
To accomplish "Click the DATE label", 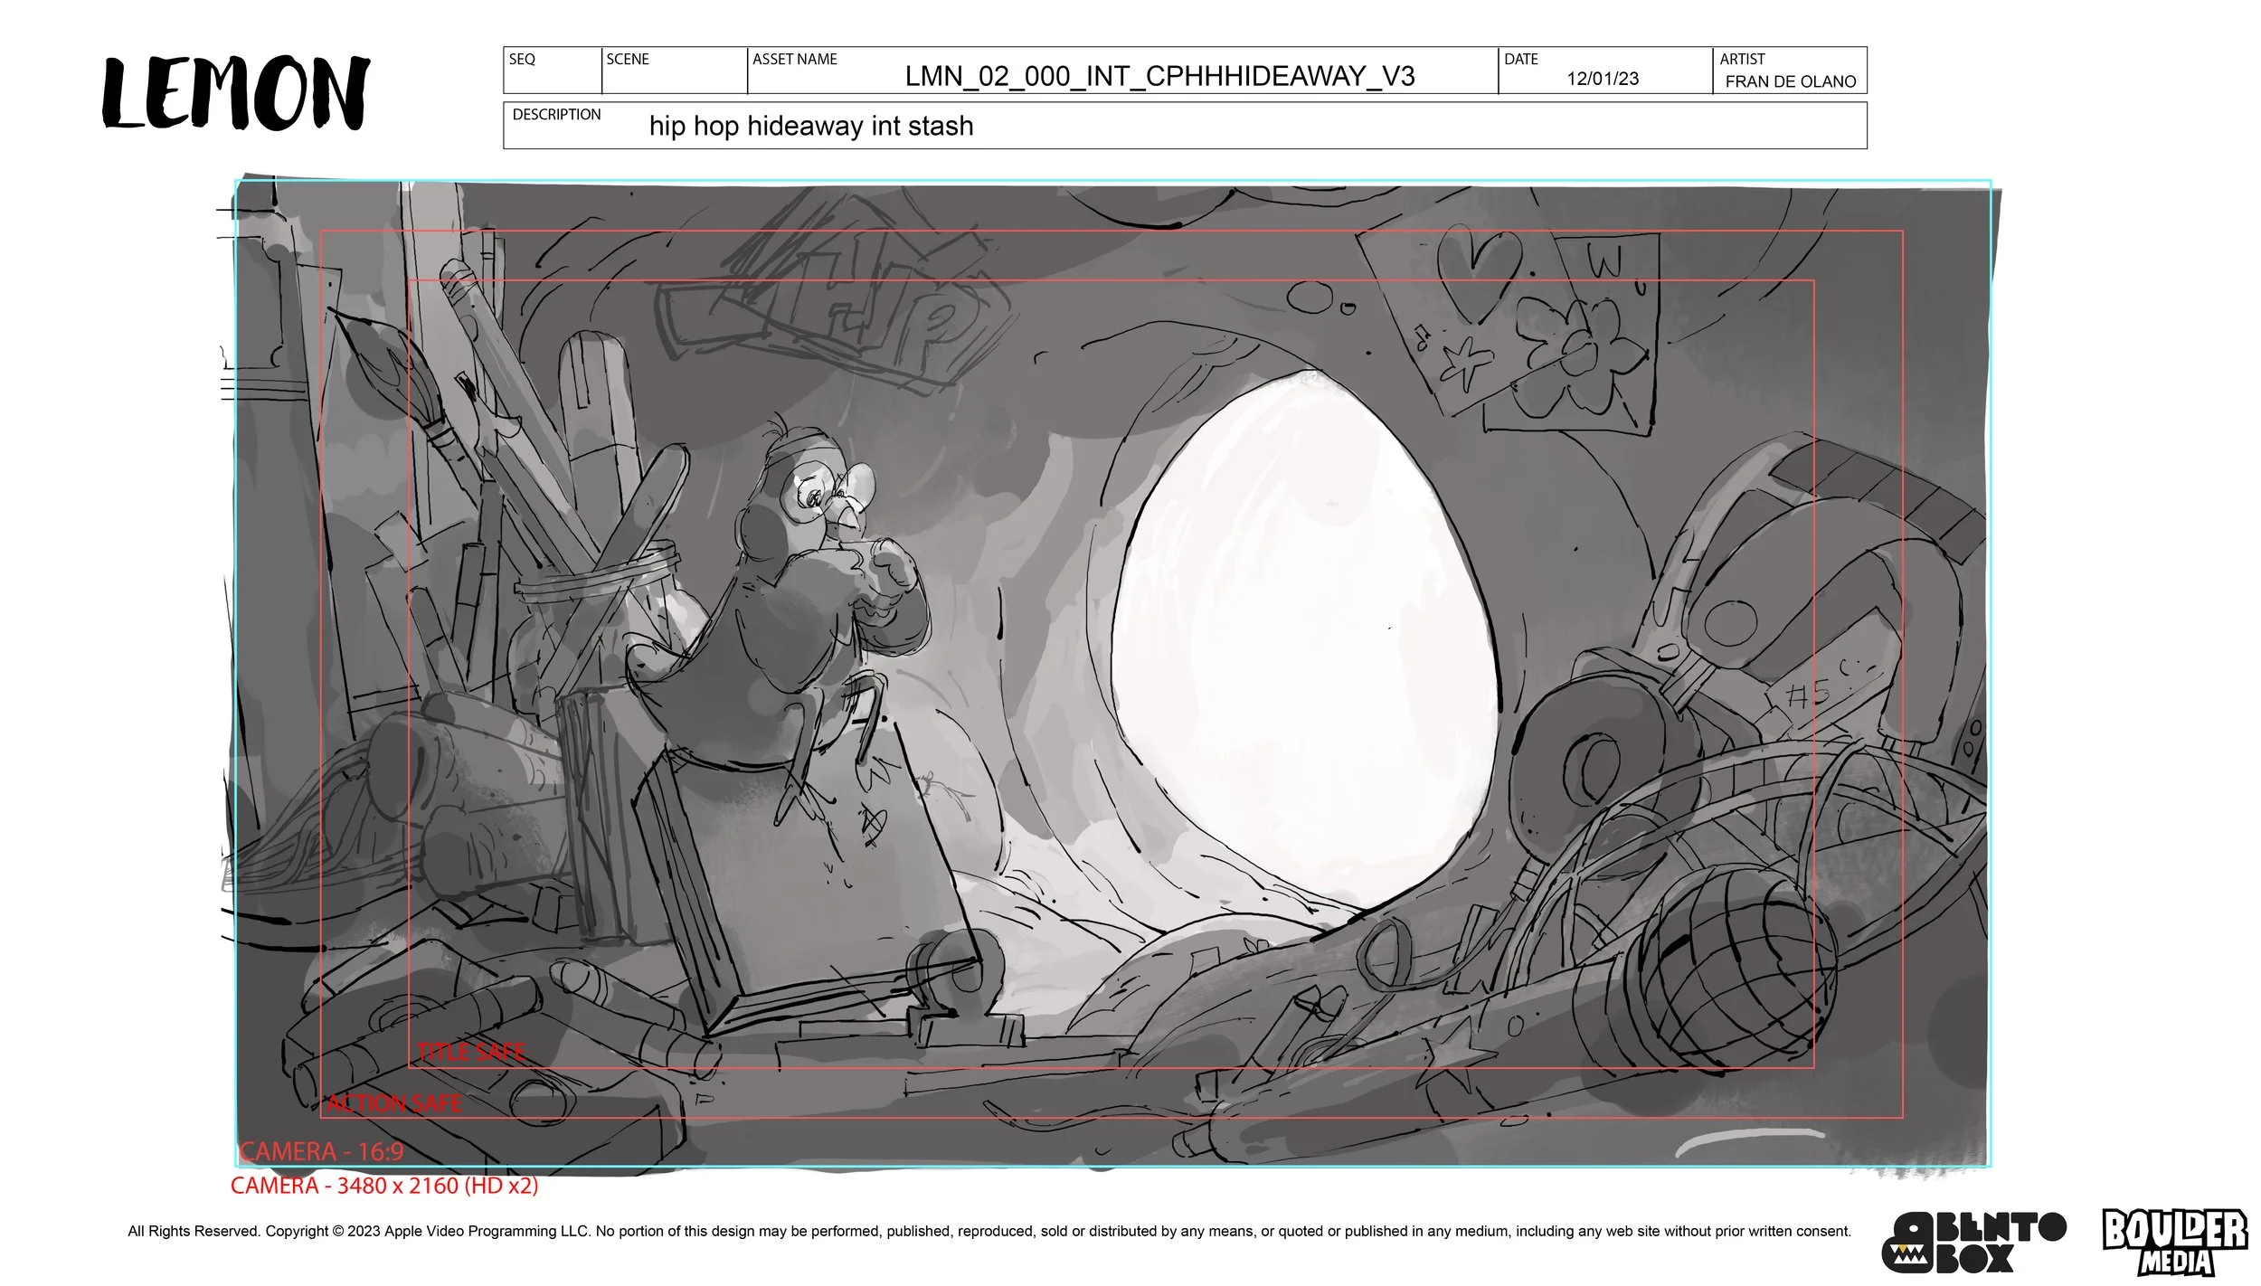I will pyautogui.click(x=1520, y=59).
